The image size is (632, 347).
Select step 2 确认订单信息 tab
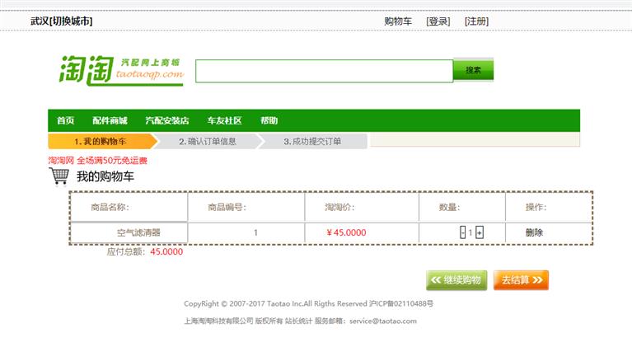(208, 142)
